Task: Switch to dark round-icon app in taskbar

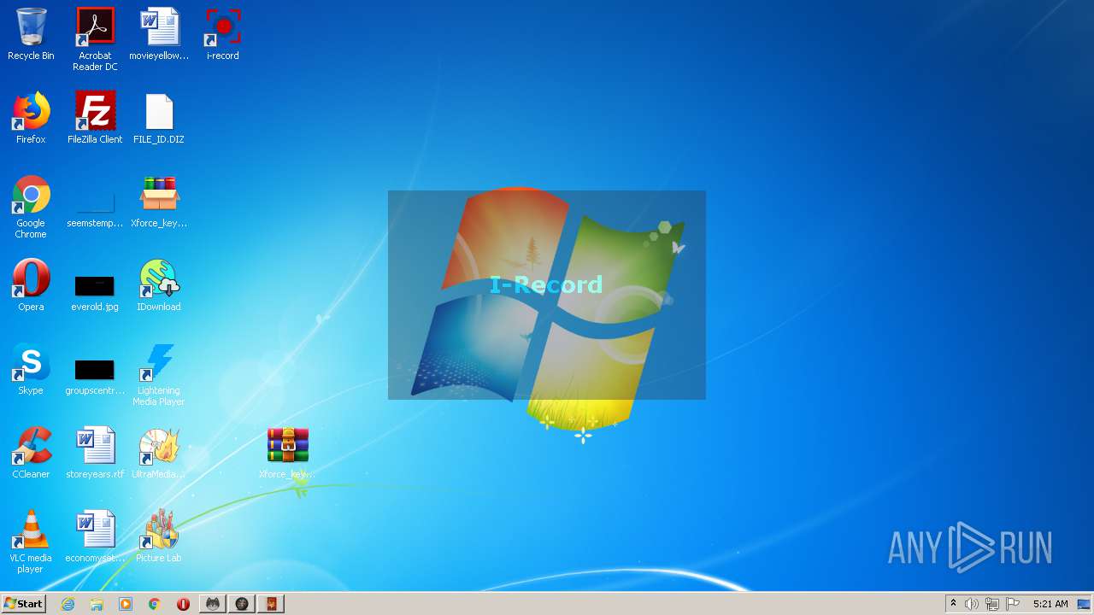Action: tap(242, 604)
